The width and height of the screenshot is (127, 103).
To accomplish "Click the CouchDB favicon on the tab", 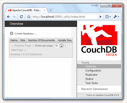I will [x=10, y=10].
